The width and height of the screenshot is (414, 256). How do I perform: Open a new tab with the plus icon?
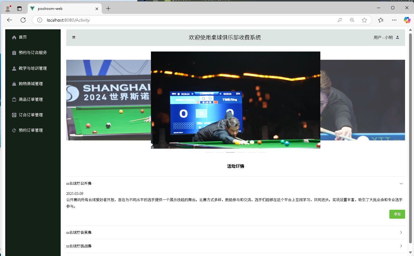point(108,9)
